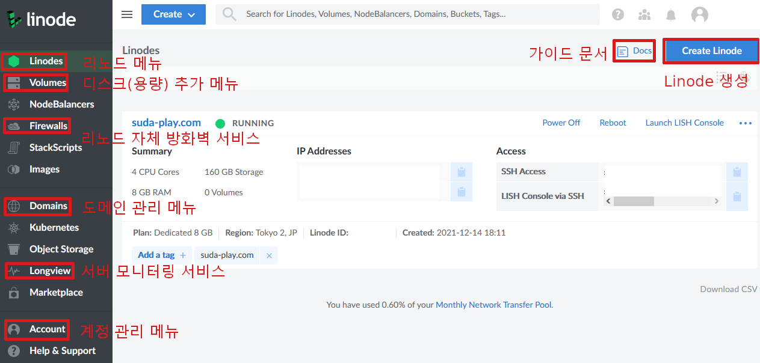Click Add a tag
The height and width of the screenshot is (363, 760).
[x=162, y=255]
